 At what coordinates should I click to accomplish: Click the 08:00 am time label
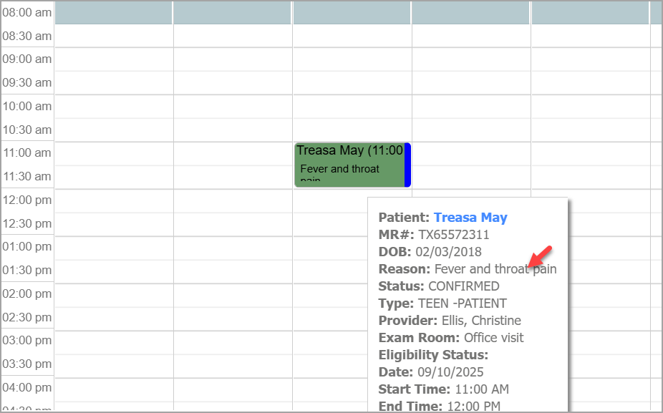pyautogui.click(x=26, y=12)
